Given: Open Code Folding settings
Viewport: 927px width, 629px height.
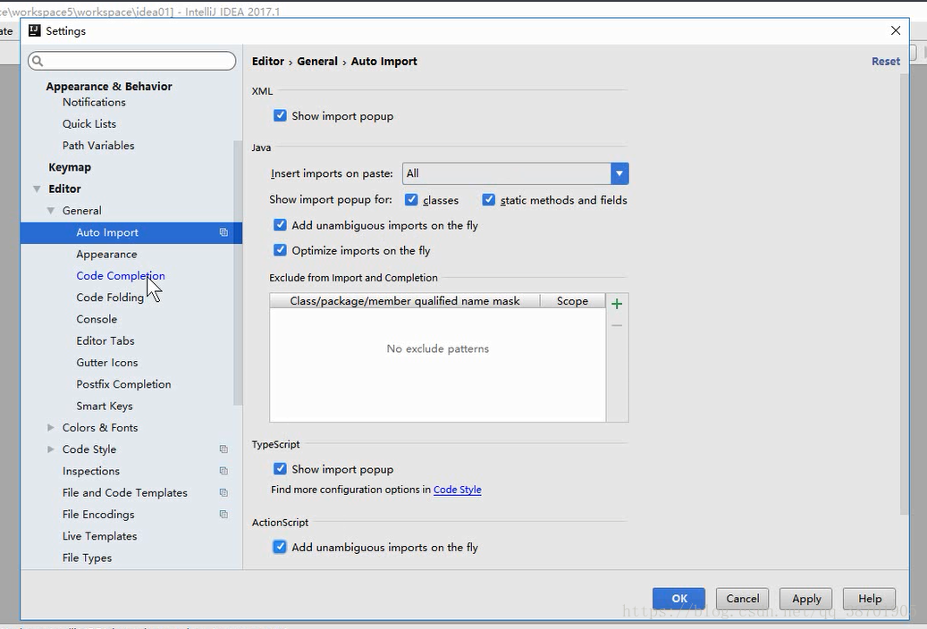Looking at the screenshot, I should coord(110,298).
